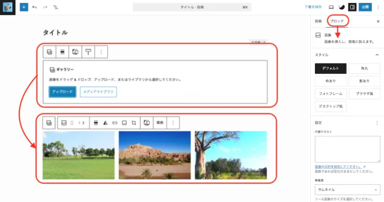Open the document overview list view
This screenshot has width=384, height=202.
(x=56, y=7)
